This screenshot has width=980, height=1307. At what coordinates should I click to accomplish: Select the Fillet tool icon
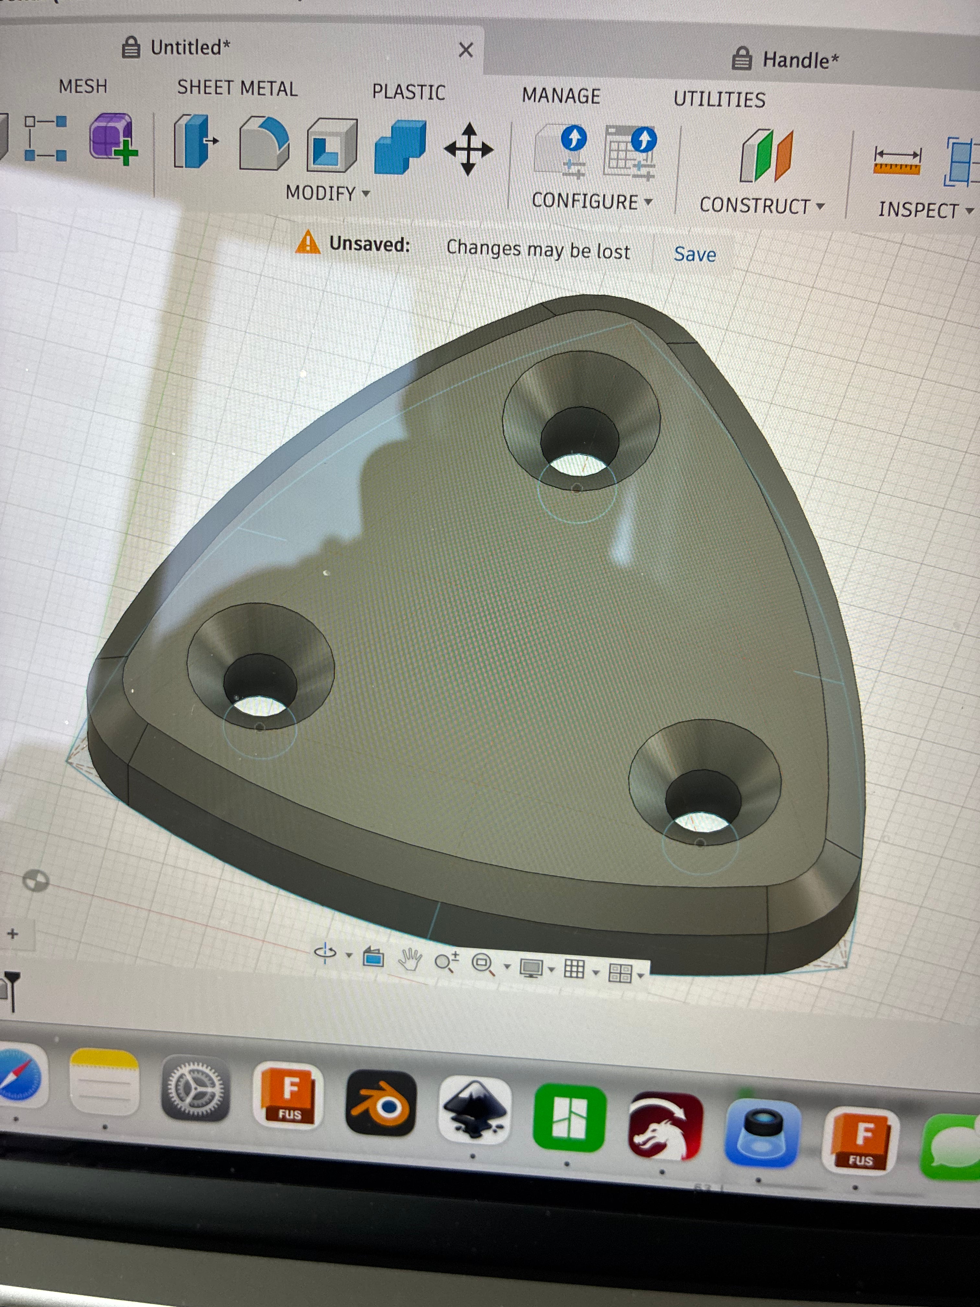point(264,144)
